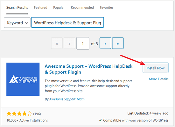Open More Details for Awesome Support

pyautogui.click(x=158, y=79)
